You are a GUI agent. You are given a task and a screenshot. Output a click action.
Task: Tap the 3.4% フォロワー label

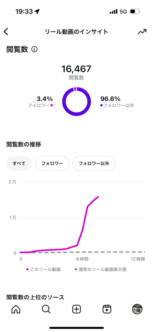(x=40, y=101)
